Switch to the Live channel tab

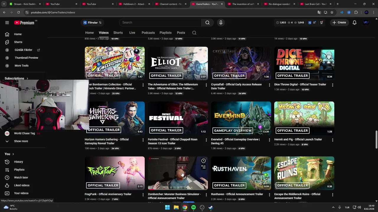point(132,33)
